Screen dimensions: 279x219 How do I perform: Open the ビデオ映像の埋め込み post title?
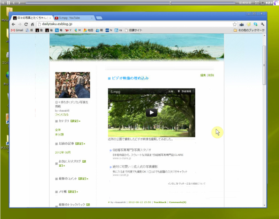pyautogui.click(x=130, y=78)
